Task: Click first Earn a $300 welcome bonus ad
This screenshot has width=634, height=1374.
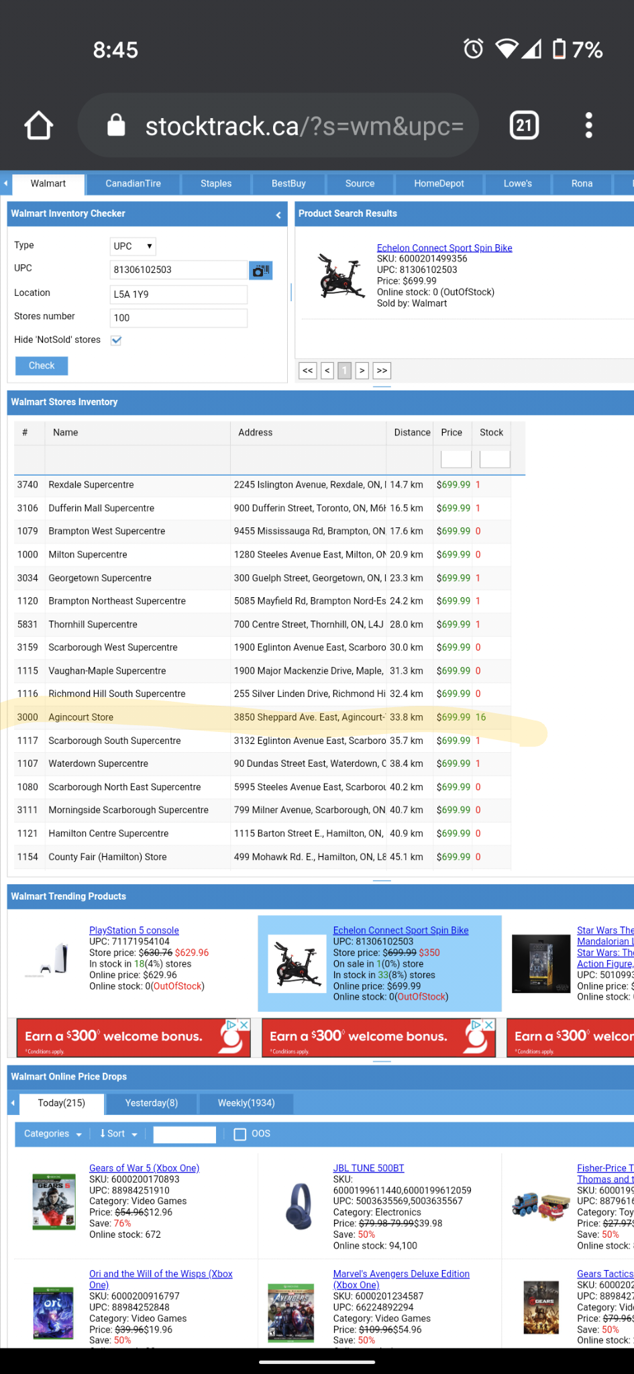Action: [x=134, y=1038]
